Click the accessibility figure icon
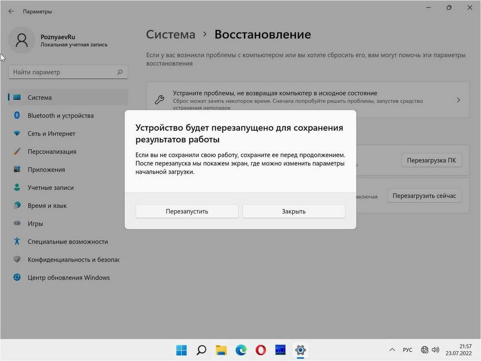 point(17,241)
